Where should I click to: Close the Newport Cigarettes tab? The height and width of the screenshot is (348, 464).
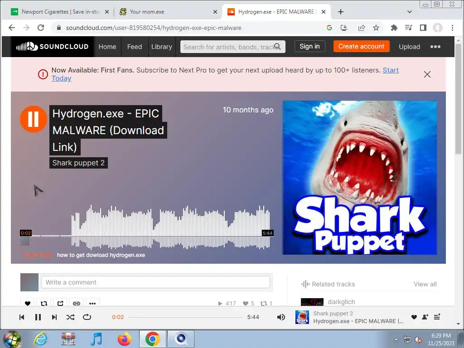[107, 12]
